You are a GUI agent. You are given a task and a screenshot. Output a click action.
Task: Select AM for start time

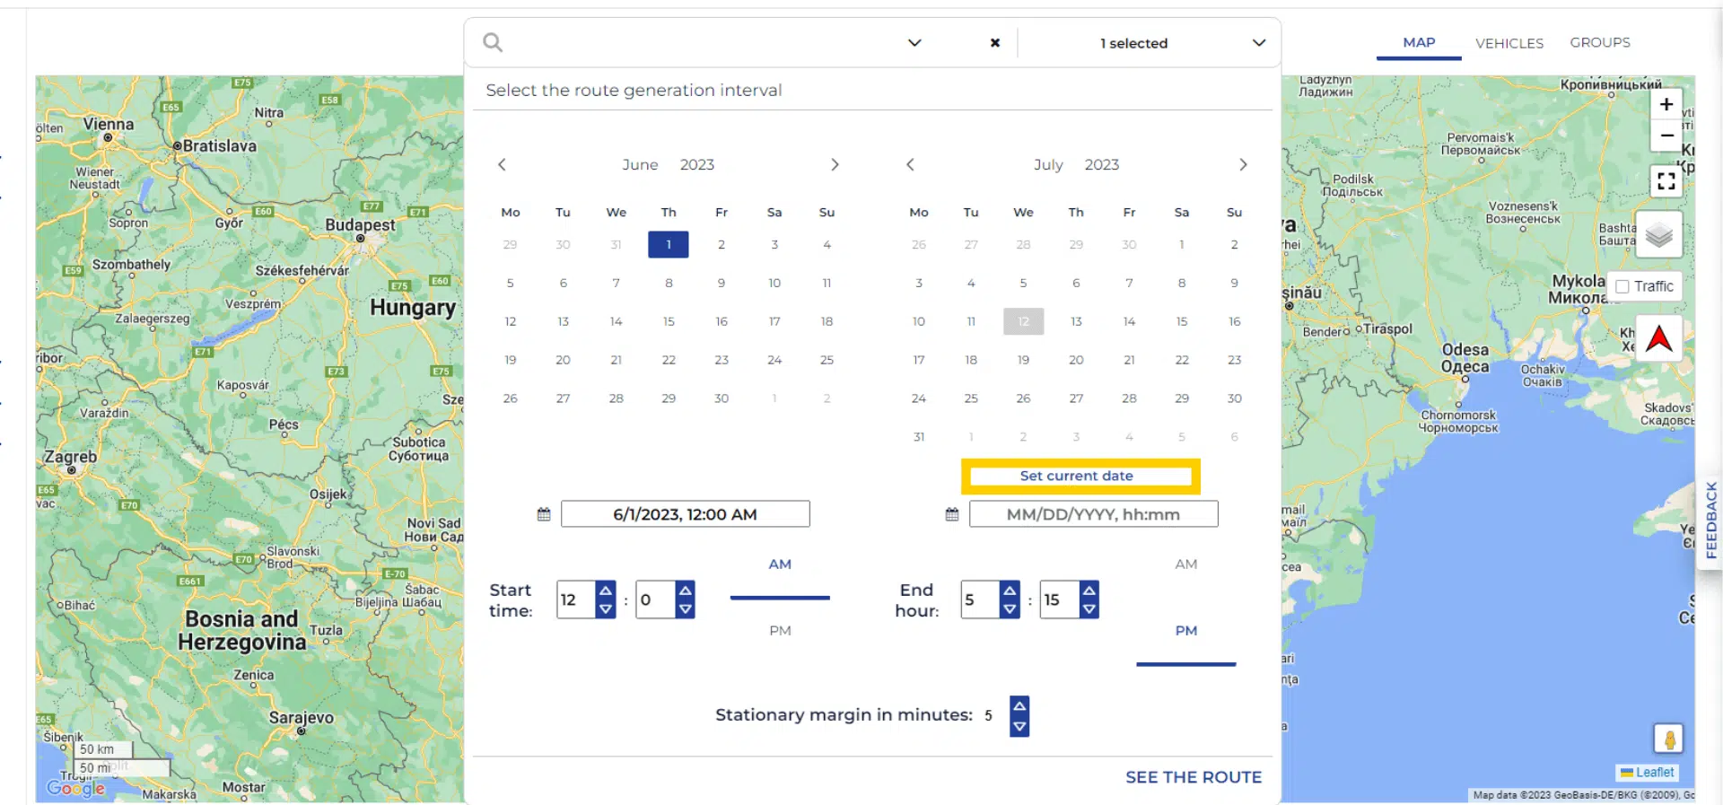point(780,564)
